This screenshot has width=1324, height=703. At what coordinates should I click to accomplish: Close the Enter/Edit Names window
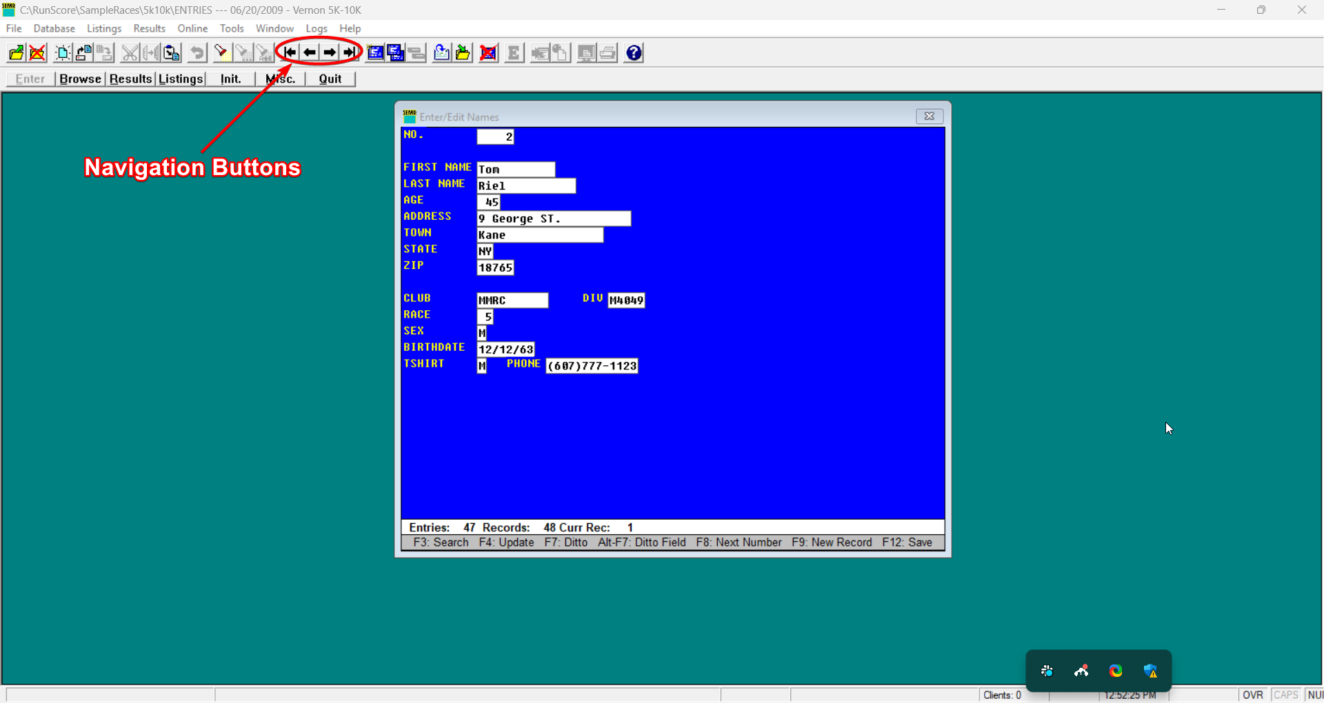pos(929,116)
